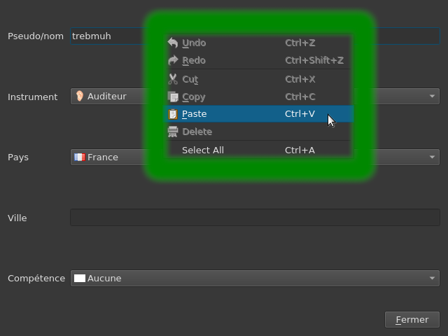Click the Ctrl+A shortcut text

(x=300, y=150)
